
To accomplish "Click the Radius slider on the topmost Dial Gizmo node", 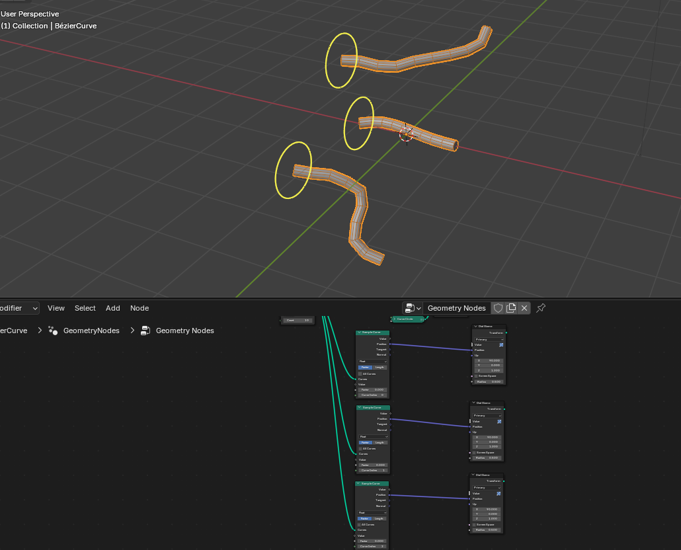I will (489, 382).
